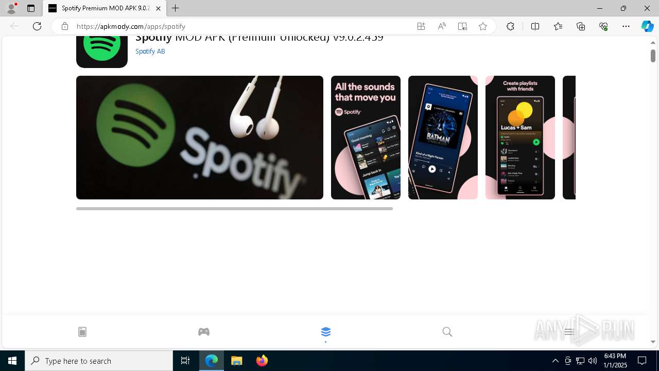
Task: Open the Windows Start menu
Action: 12,361
